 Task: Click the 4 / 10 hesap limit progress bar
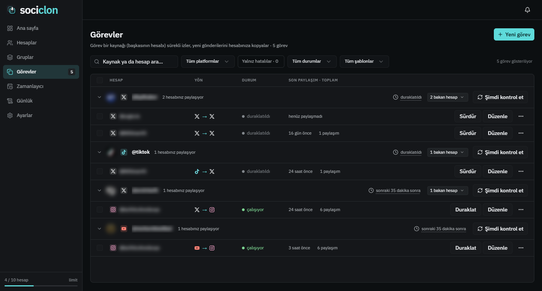[x=41, y=286]
